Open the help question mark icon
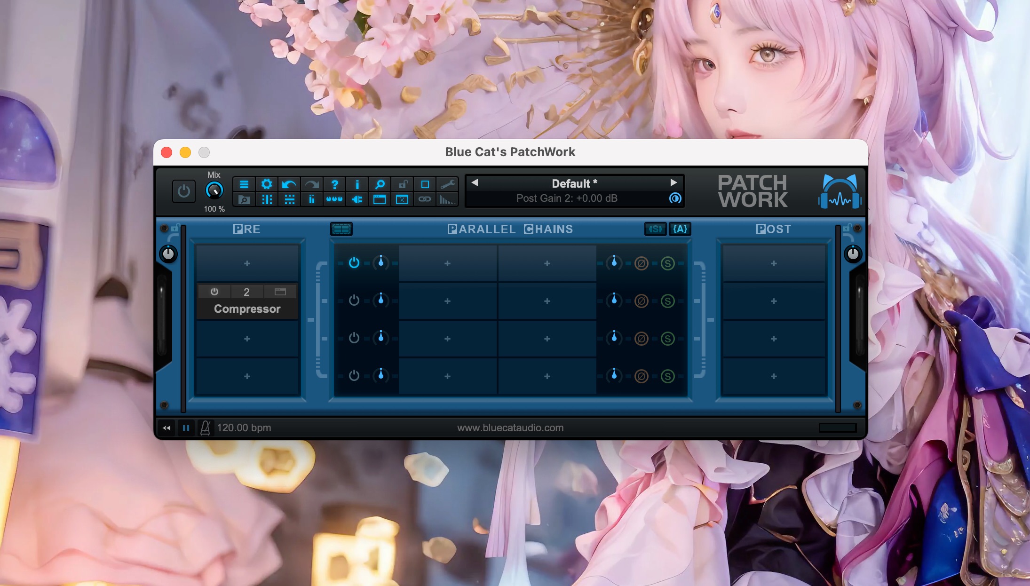1030x586 pixels. pos(334,184)
